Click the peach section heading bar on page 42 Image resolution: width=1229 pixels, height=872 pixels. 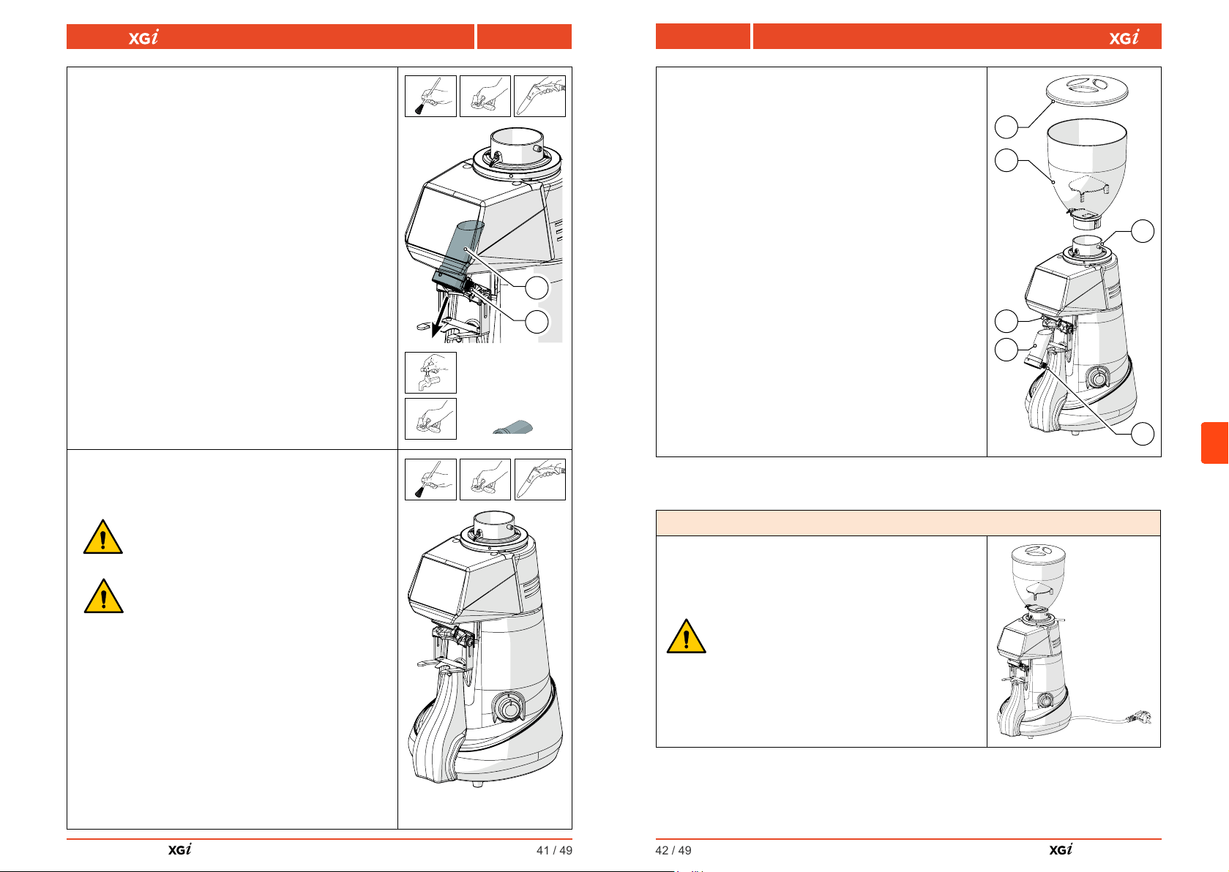point(908,523)
